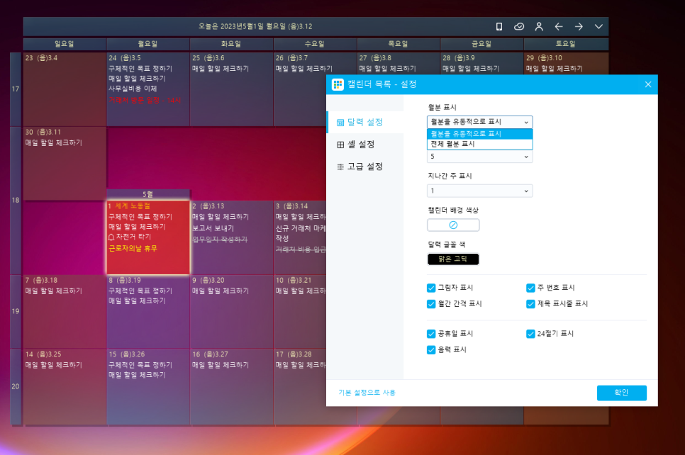The image size is (685, 455).
Task: Click the 5월 month label above May 1
Action: tap(148, 194)
